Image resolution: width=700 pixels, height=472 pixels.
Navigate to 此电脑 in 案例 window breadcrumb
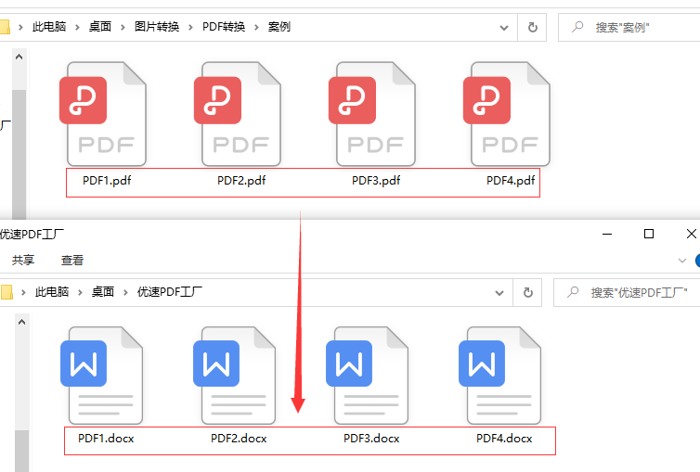pos(49,27)
